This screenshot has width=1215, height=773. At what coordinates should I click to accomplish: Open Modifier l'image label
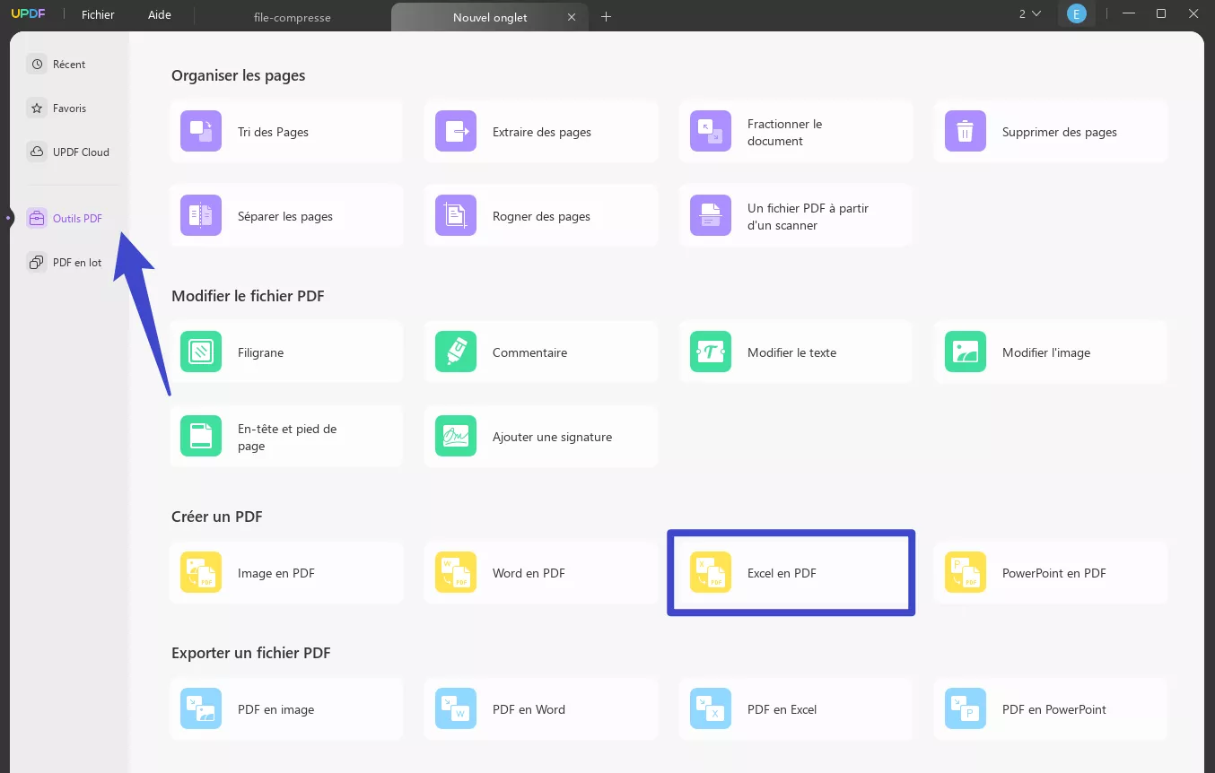(1046, 352)
